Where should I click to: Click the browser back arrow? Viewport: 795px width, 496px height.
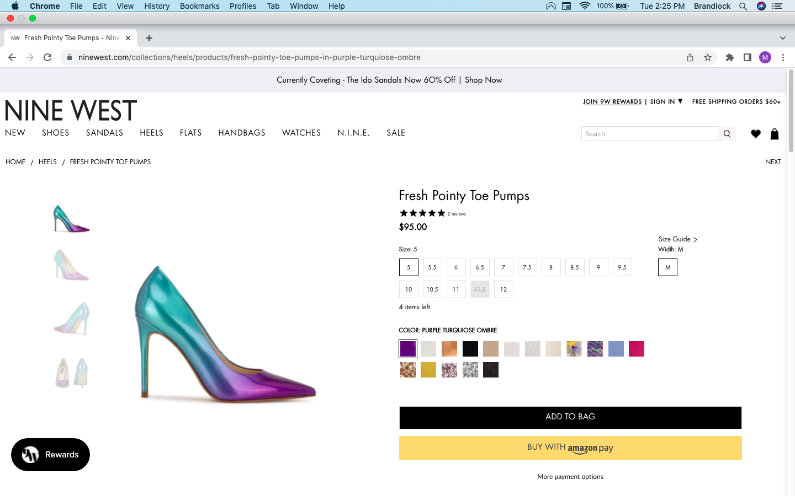click(12, 57)
